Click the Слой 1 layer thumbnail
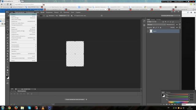 coord(151,31)
